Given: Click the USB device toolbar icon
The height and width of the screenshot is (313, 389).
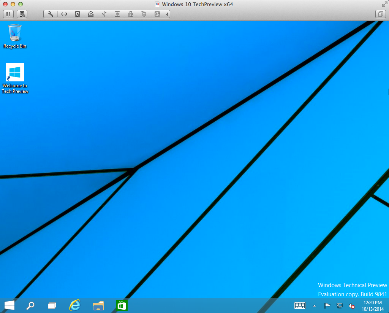Looking at the screenshot, I should (x=104, y=14).
